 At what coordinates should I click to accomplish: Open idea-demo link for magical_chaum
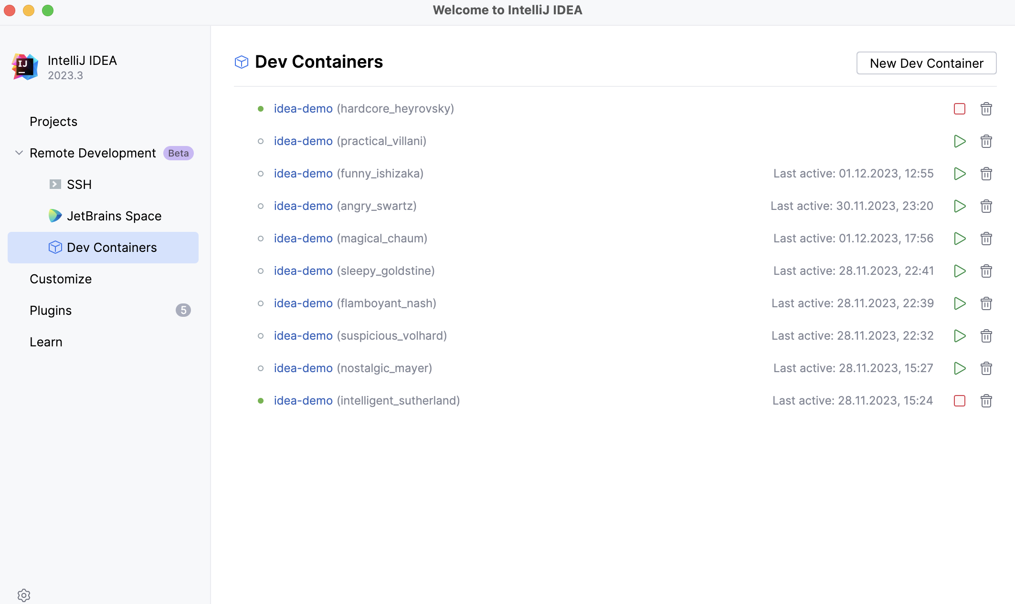303,239
